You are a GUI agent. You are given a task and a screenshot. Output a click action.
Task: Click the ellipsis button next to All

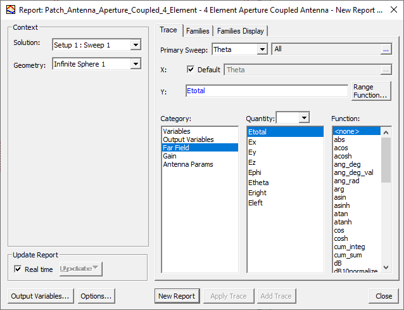click(385, 49)
